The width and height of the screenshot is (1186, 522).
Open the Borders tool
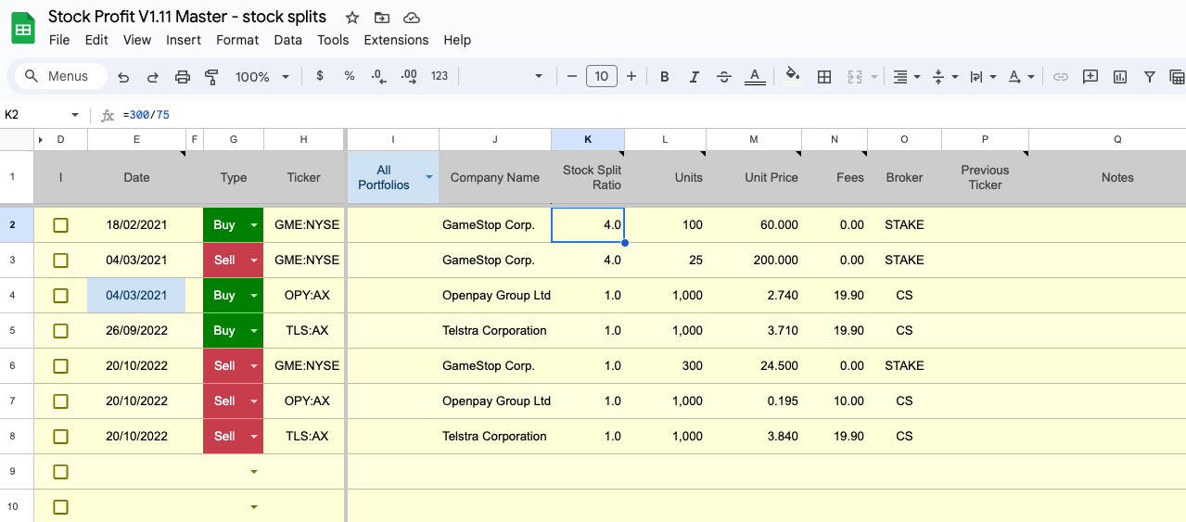point(823,77)
